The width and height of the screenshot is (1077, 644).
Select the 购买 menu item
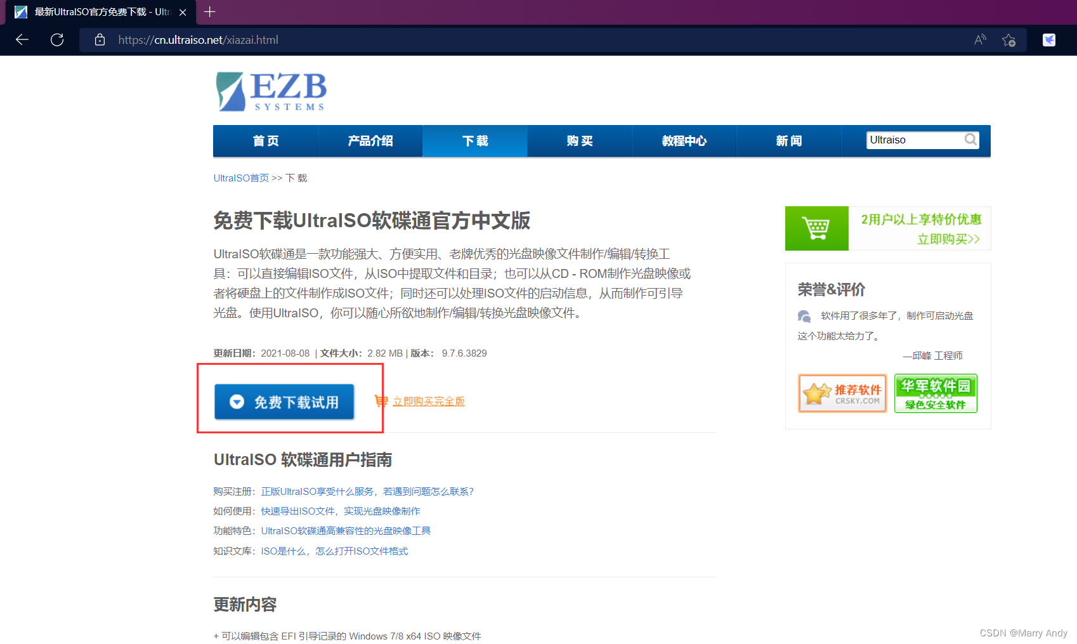[x=579, y=141]
